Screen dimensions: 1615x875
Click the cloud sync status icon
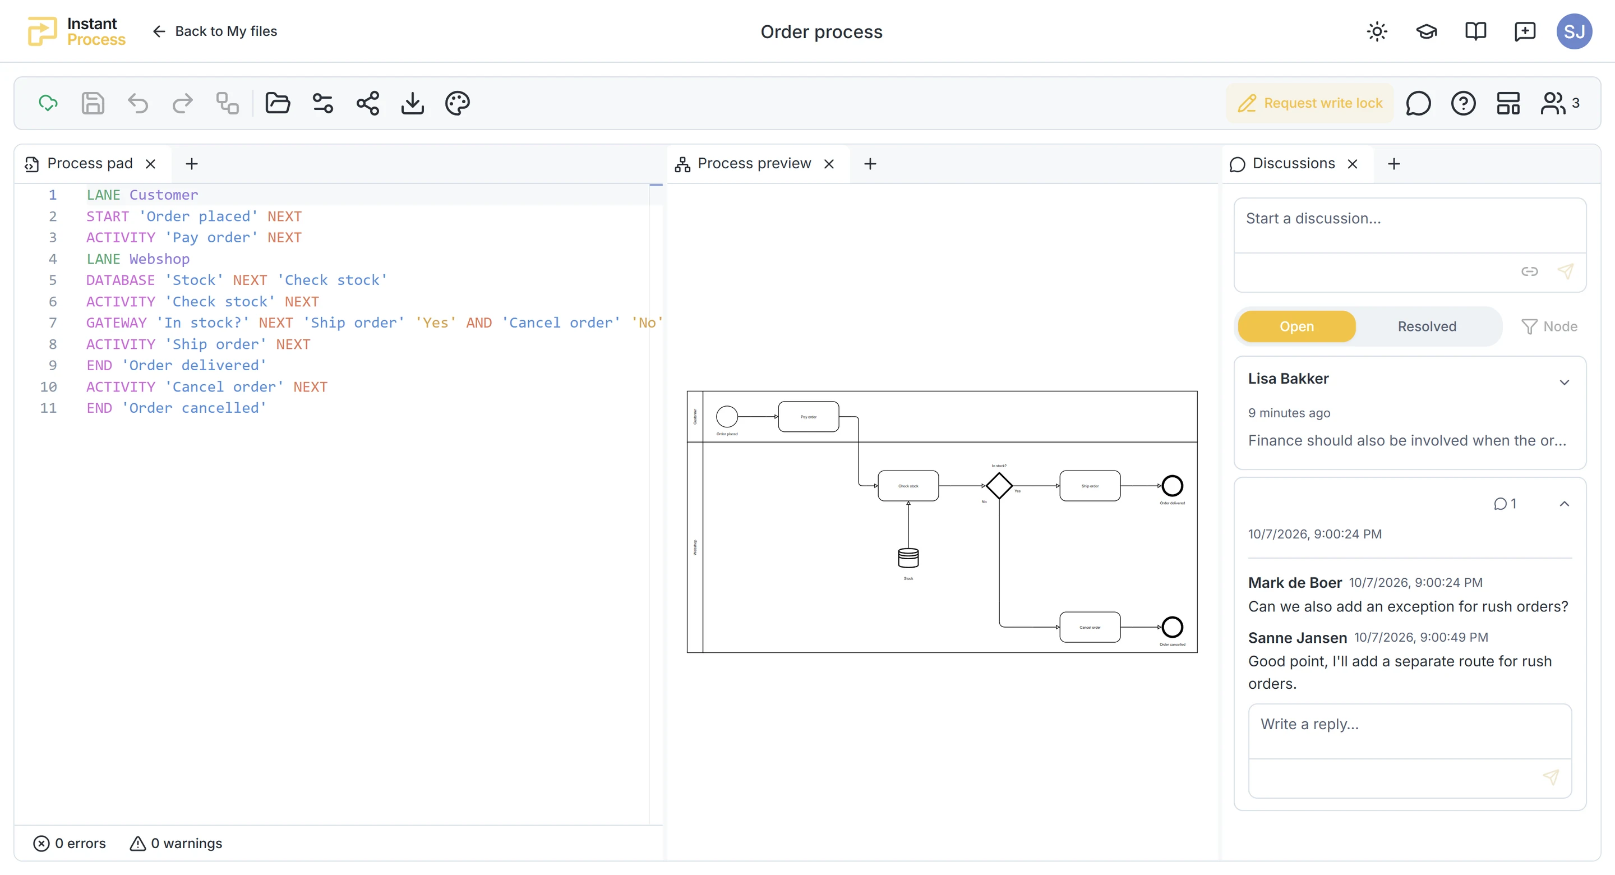click(48, 103)
